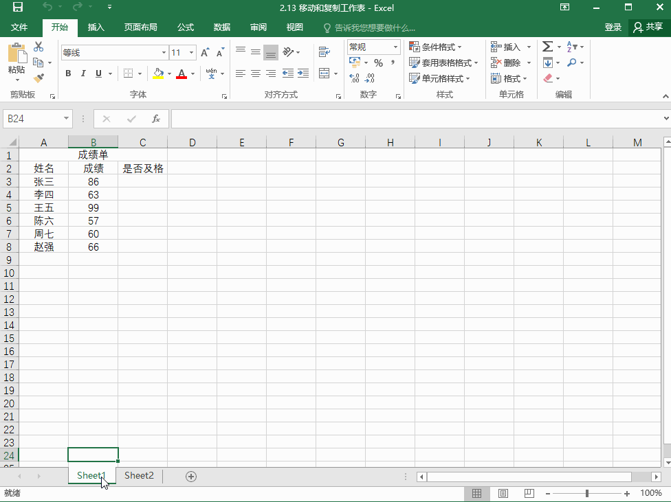Toggle bold formatting with the B icon
Screen dimensions: 671x502
tap(68, 73)
